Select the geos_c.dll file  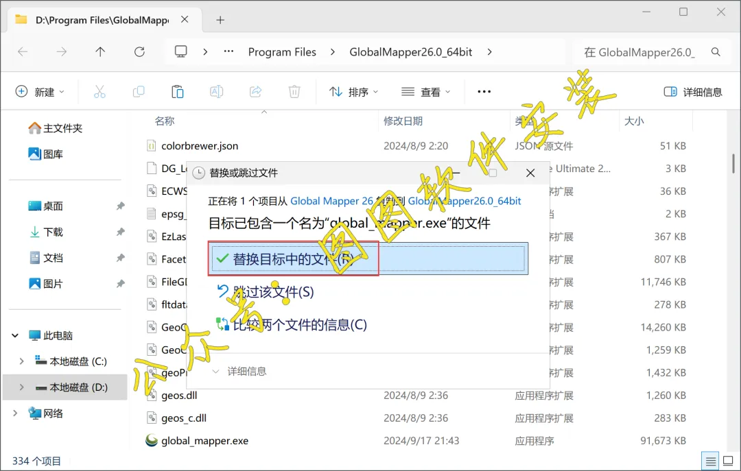coord(184,418)
